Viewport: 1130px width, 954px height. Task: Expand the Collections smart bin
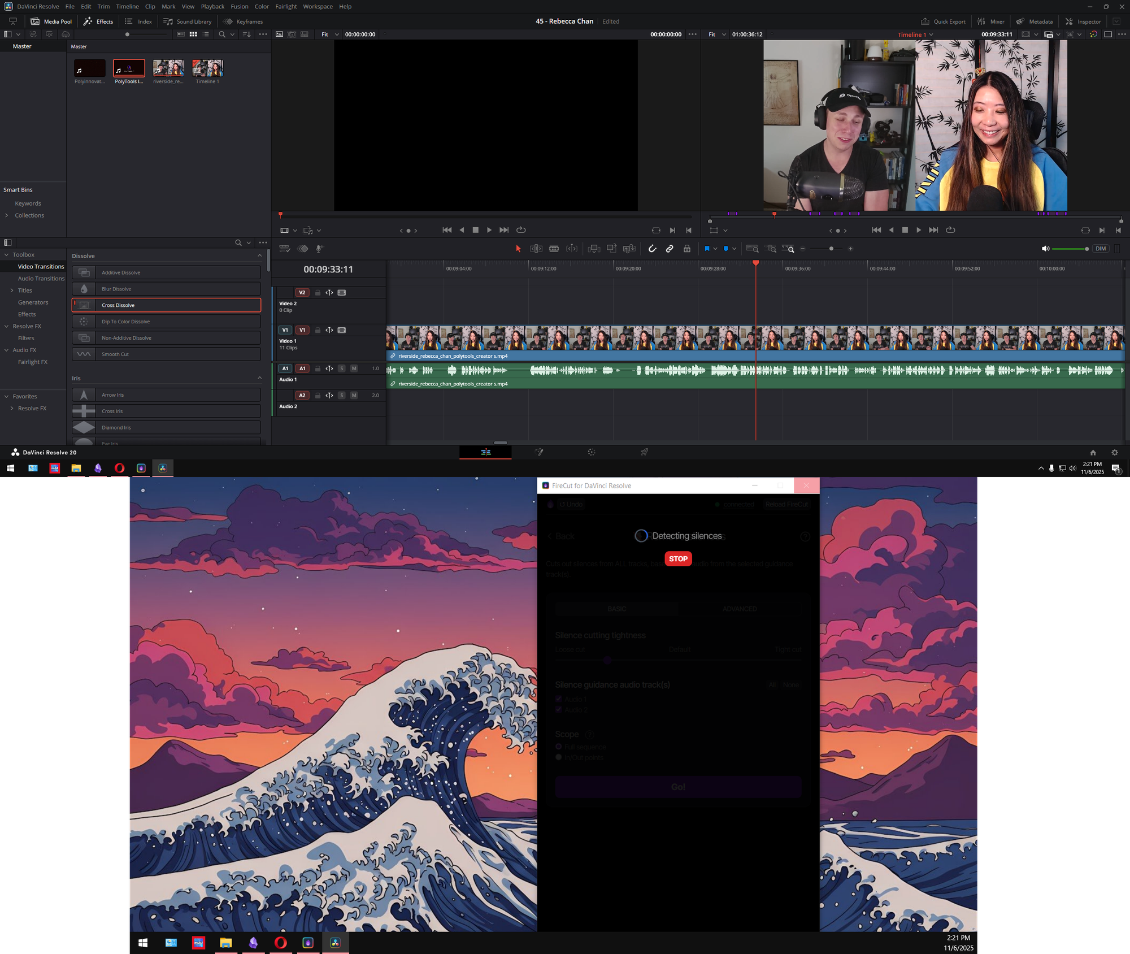[x=6, y=215]
